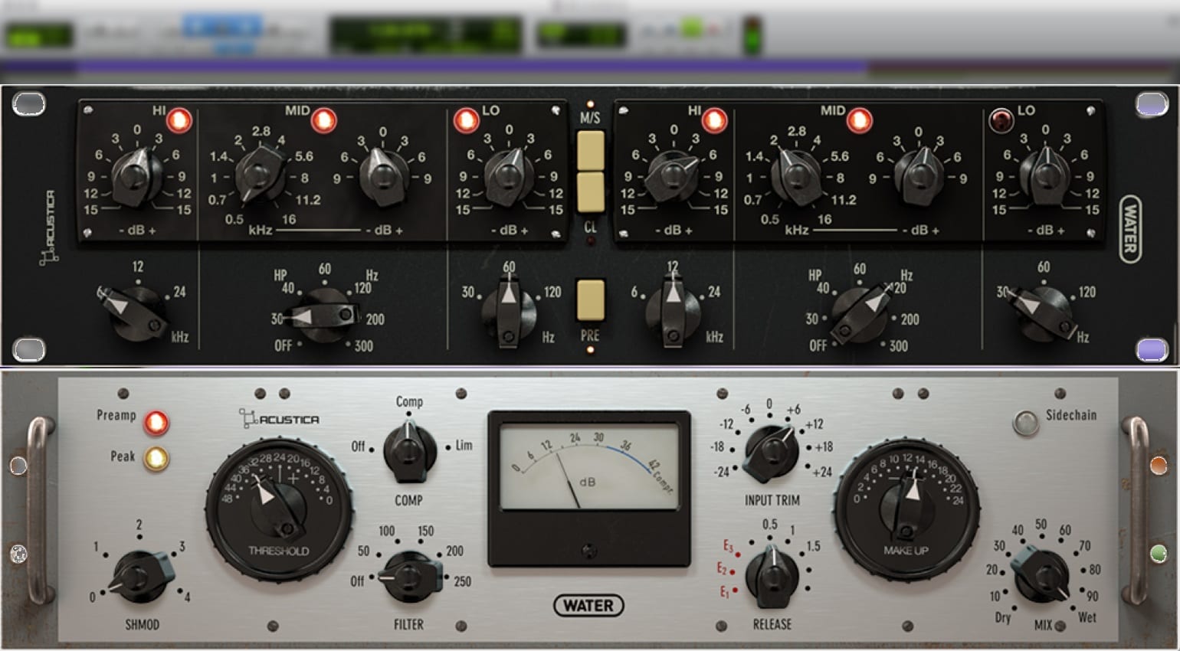Click the large THRESHOLD knob
The image size is (1180, 651).
(279, 510)
